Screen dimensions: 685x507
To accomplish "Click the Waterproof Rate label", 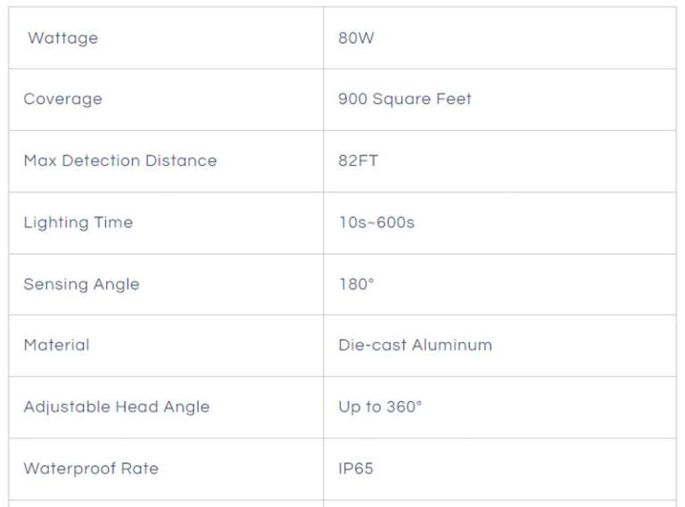I will [x=91, y=468].
